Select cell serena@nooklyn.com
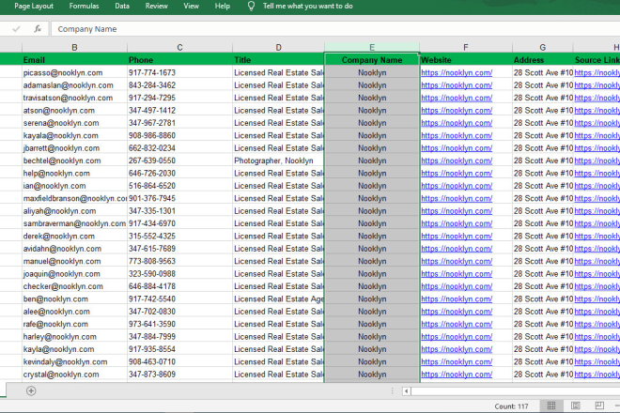Image resolution: width=620 pixels, height=413 pixels. [75, 123]
